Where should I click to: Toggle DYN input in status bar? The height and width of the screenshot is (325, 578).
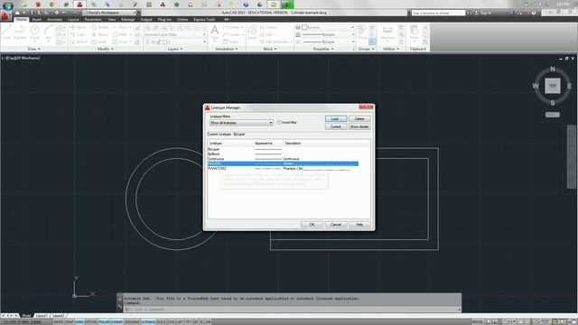171,321
